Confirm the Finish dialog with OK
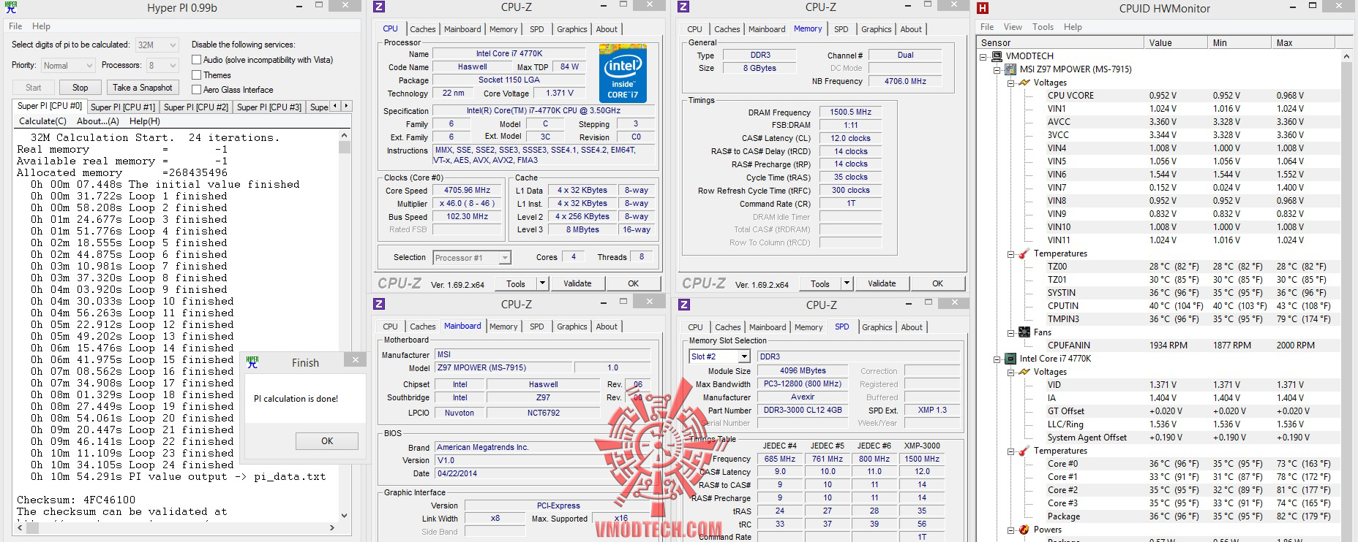 [x=327, y=441]
